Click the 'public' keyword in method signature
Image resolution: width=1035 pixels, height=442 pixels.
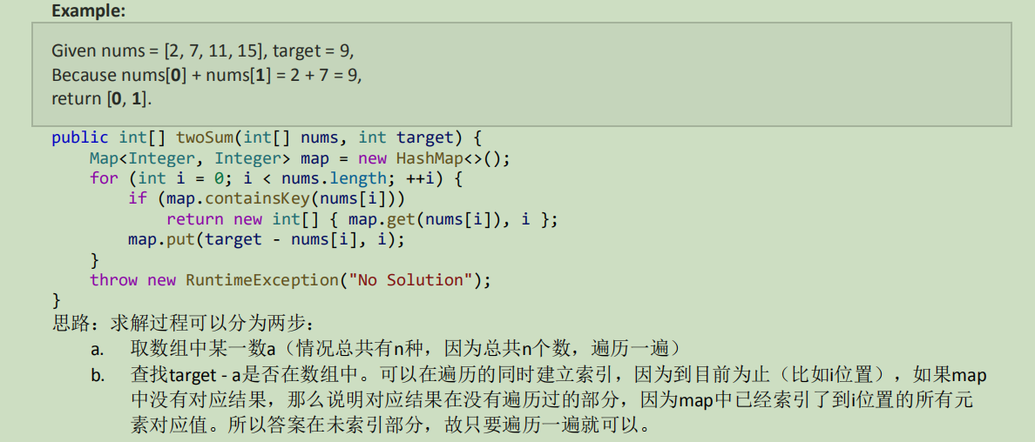tap(80, 137)
